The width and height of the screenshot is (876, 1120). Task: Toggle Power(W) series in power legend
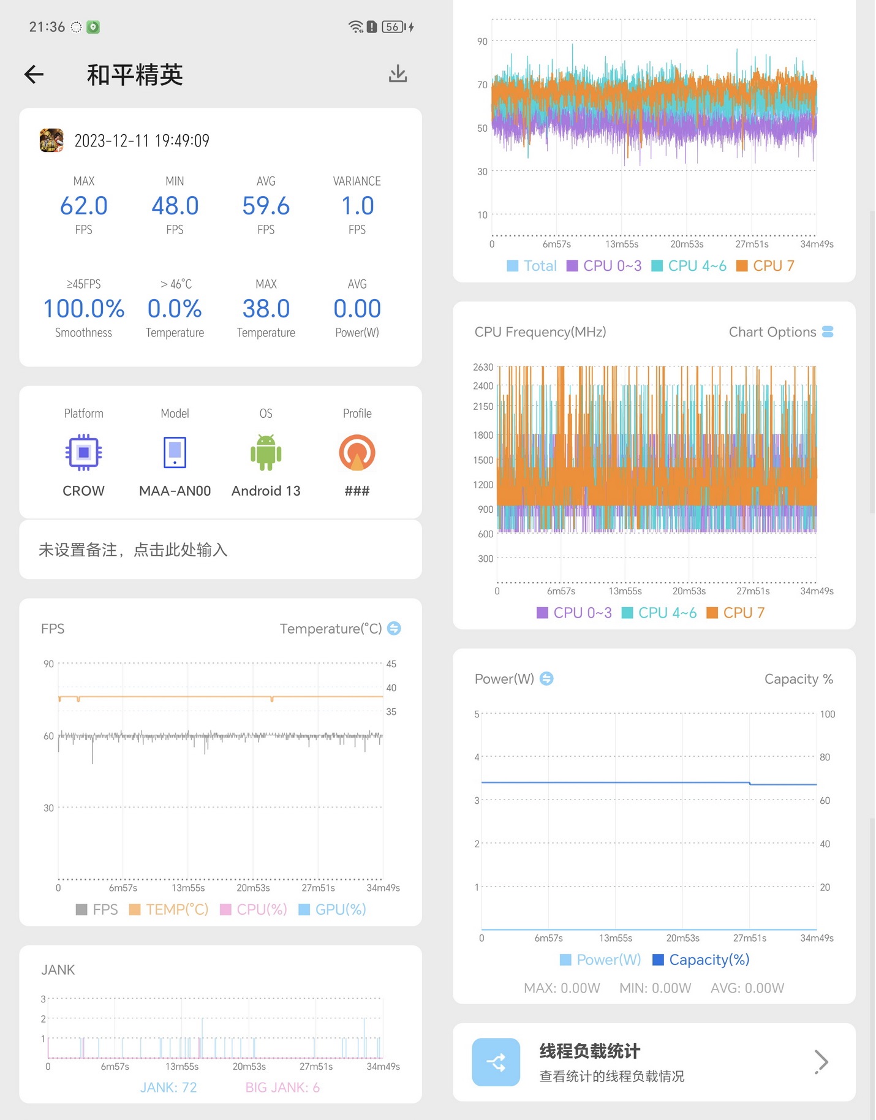pos(600,959)
